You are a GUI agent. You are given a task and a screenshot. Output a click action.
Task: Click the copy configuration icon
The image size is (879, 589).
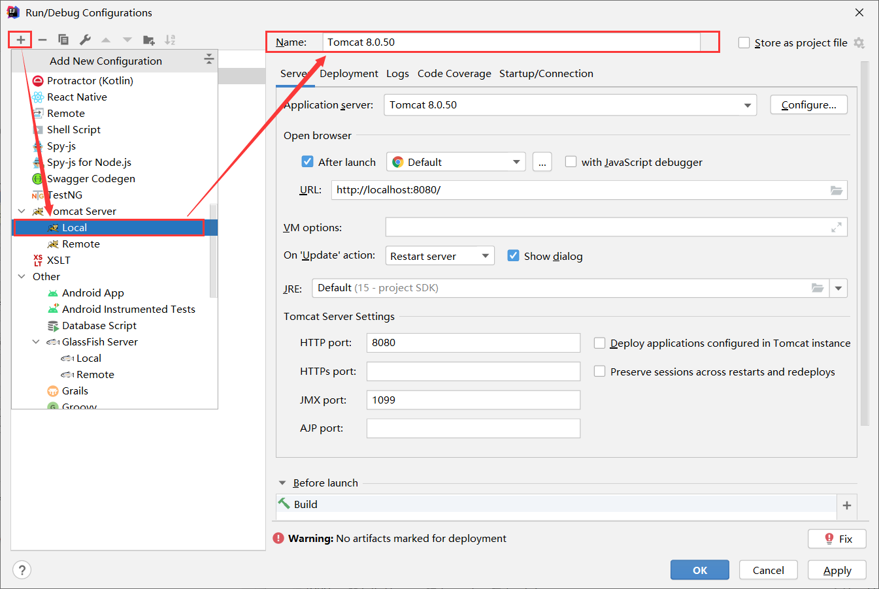pos(63,40)
